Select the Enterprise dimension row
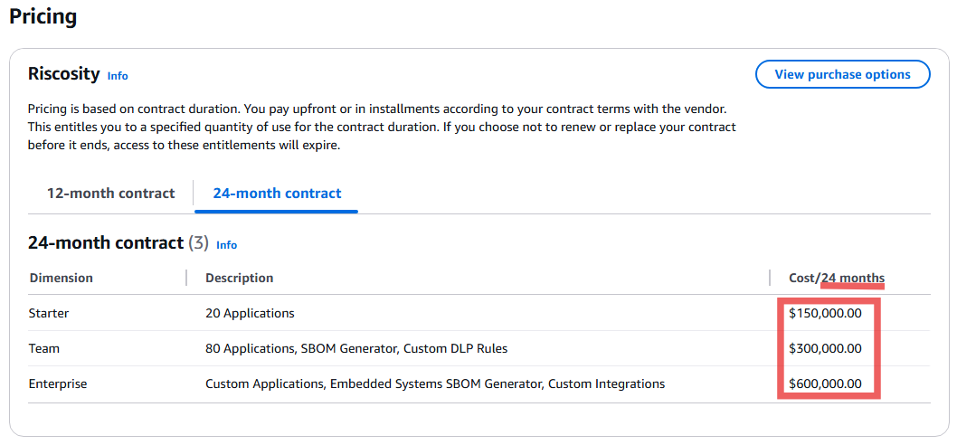Image resolution: width=957 pixels, height=445 pixels. [479, 384]
